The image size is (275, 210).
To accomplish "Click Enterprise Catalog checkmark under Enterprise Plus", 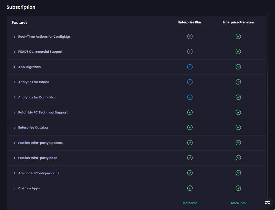I will (x=190, y=127).
